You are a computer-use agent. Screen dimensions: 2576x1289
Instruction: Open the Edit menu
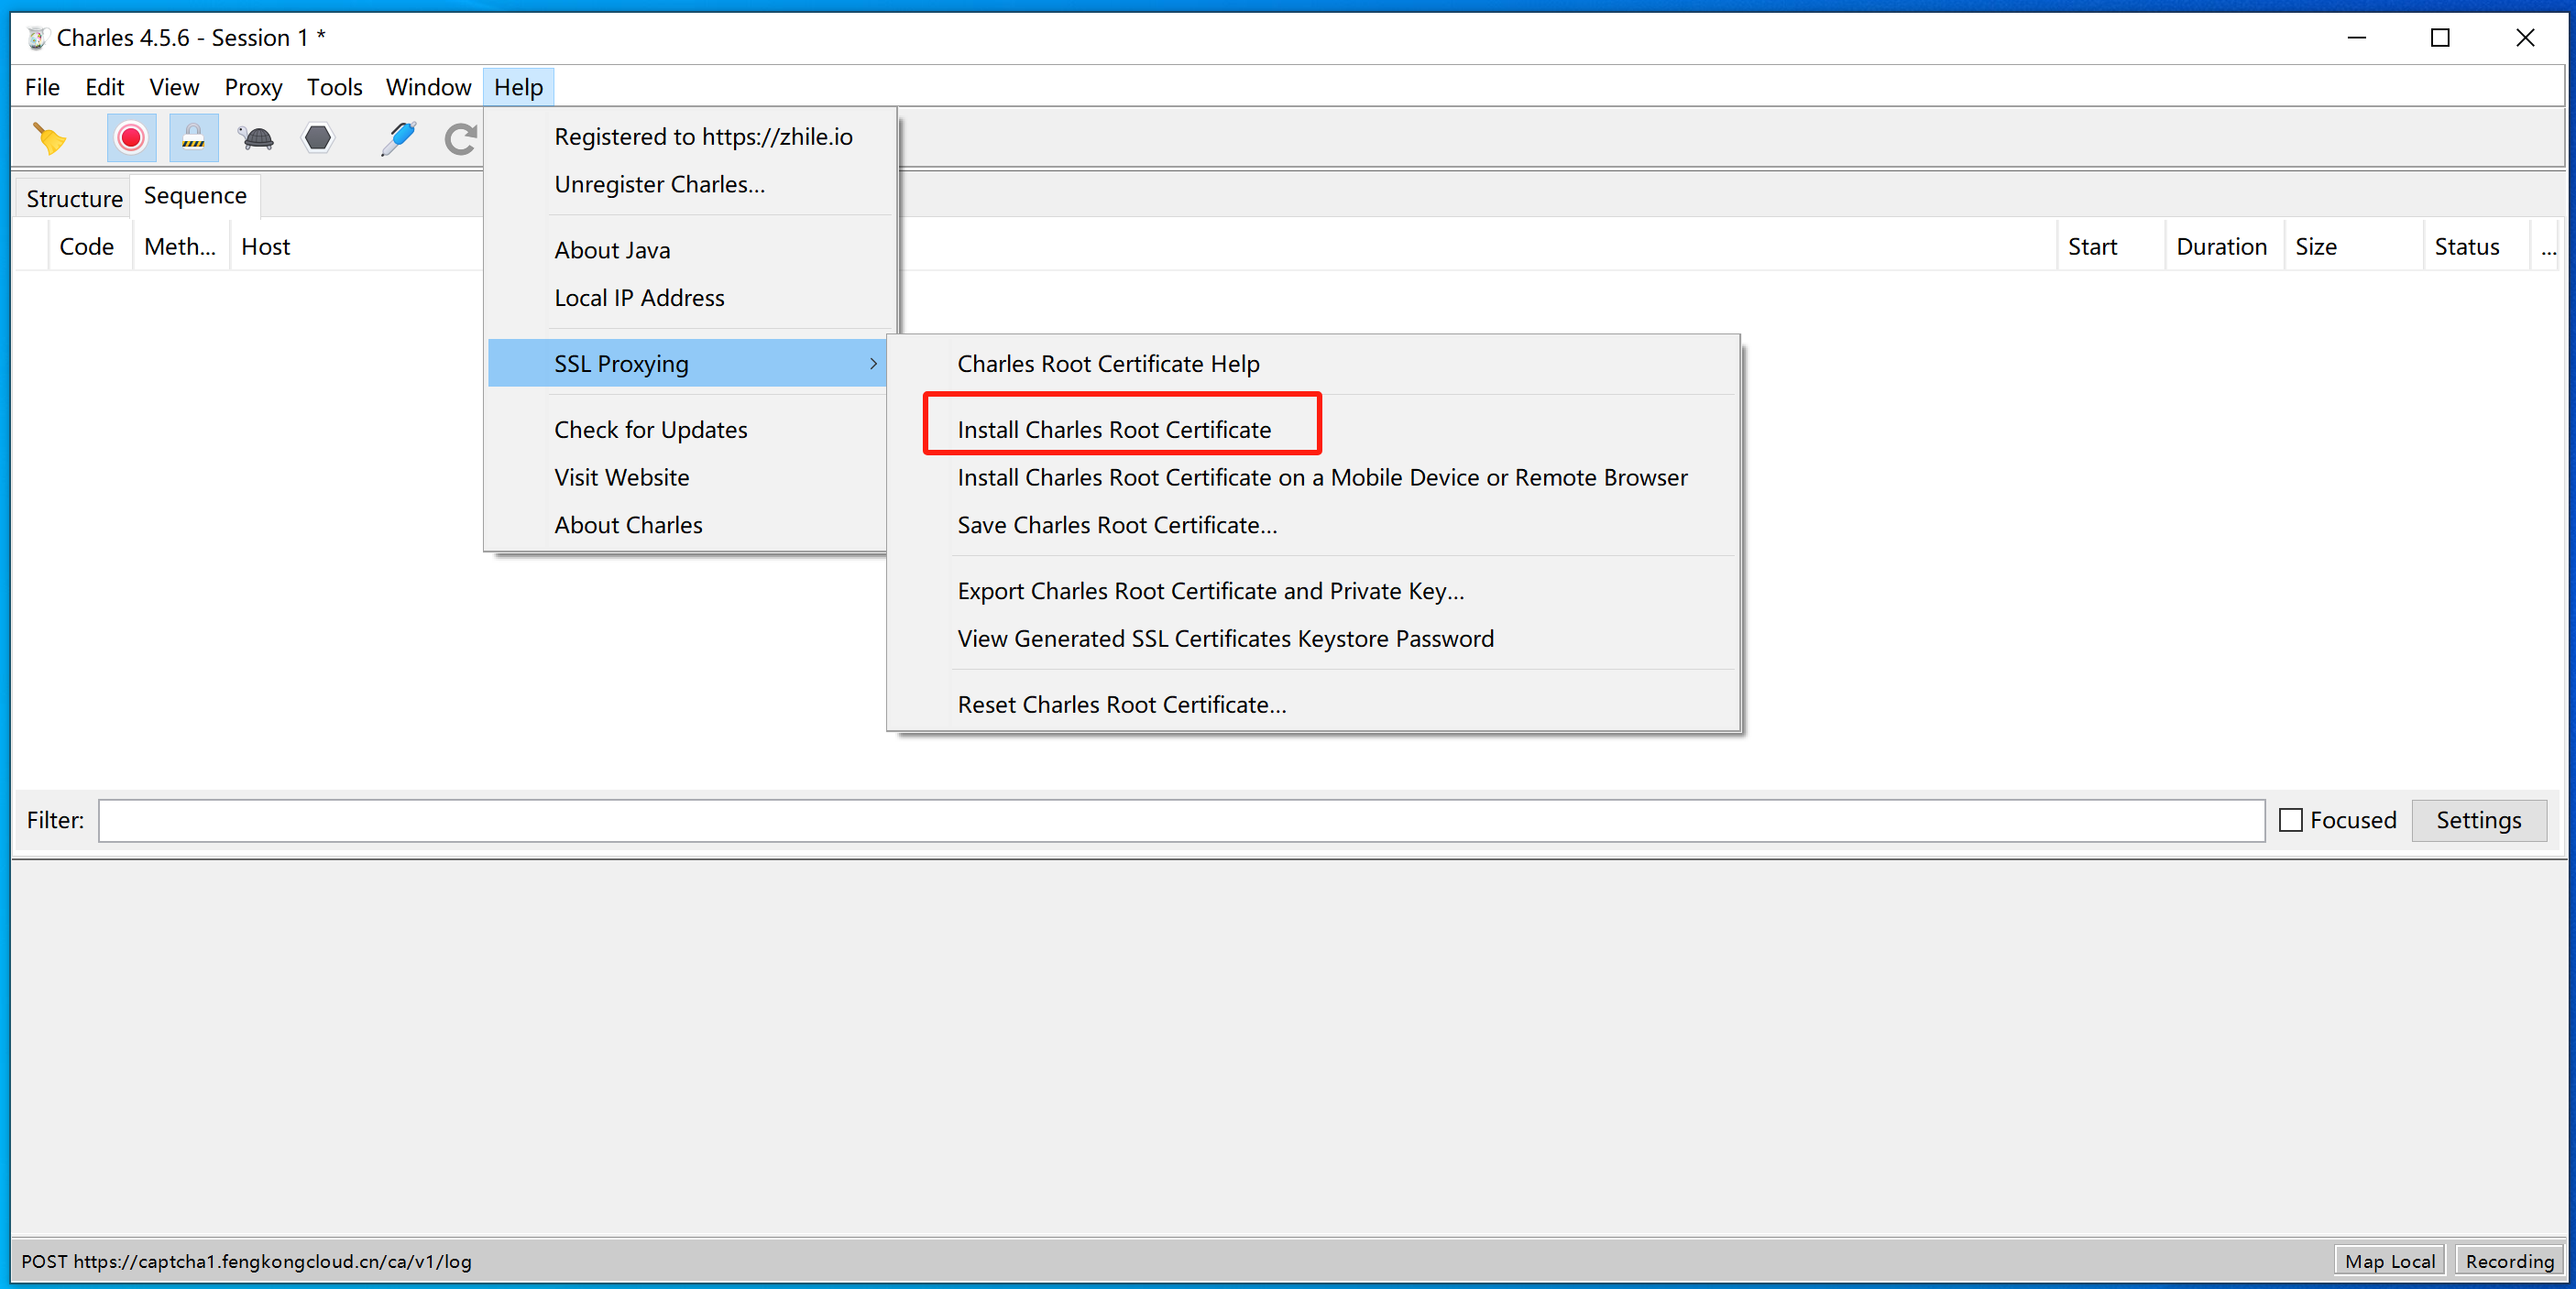[104, 87]
